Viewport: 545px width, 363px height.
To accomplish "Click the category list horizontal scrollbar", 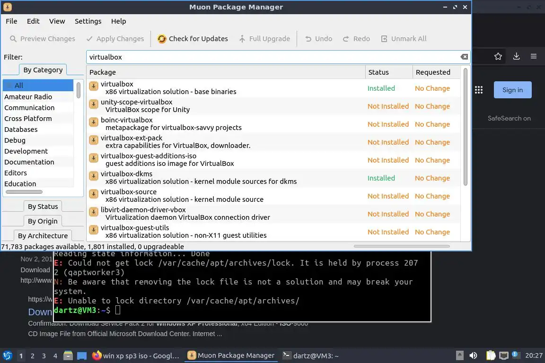I will point(24,192).
